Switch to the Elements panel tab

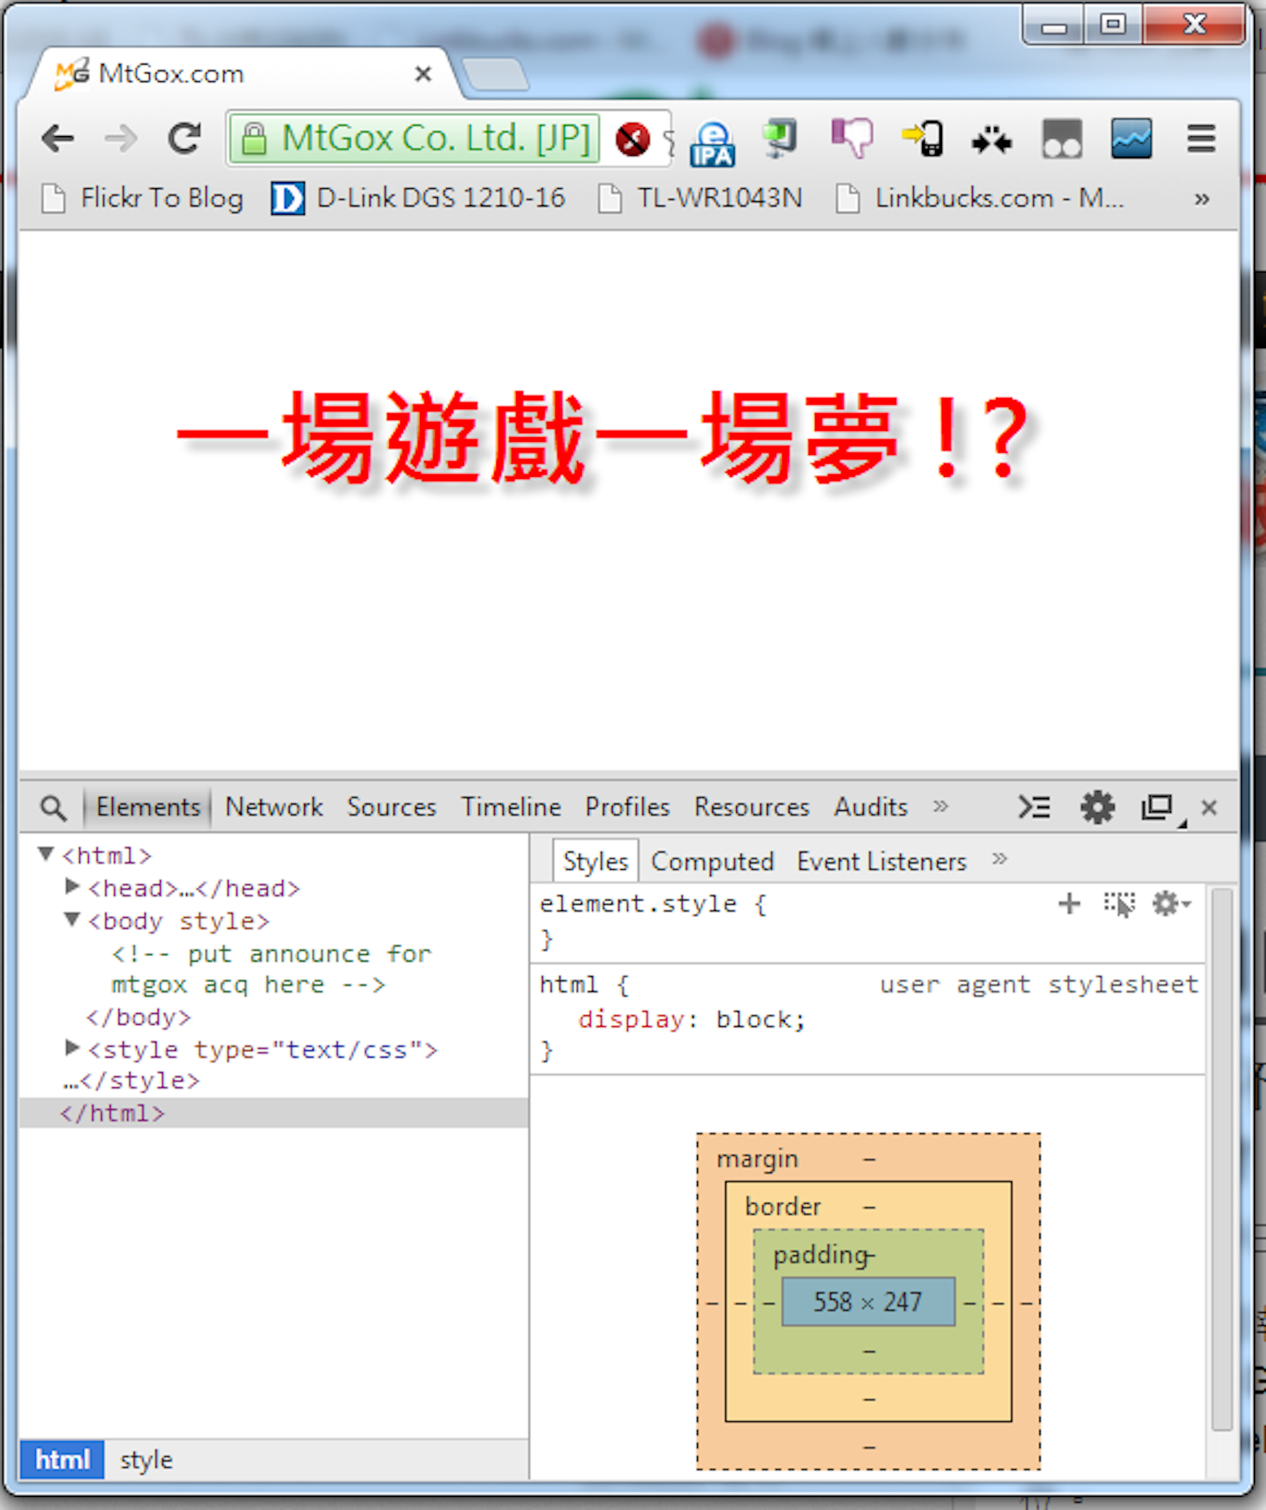pos(148,807)
